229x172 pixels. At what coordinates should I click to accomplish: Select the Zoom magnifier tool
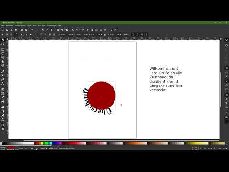coord(3,125)
